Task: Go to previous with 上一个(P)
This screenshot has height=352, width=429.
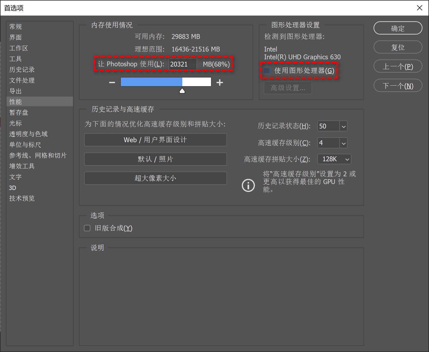Action: pyautogui.click(x=398, y=66)
